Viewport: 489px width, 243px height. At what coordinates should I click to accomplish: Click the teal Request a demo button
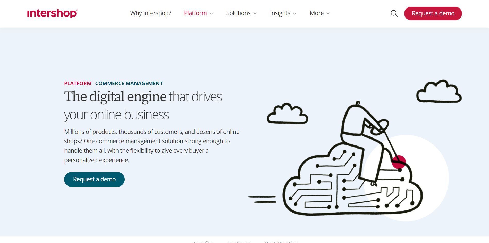pyautogui.click(x=94, y=179)
